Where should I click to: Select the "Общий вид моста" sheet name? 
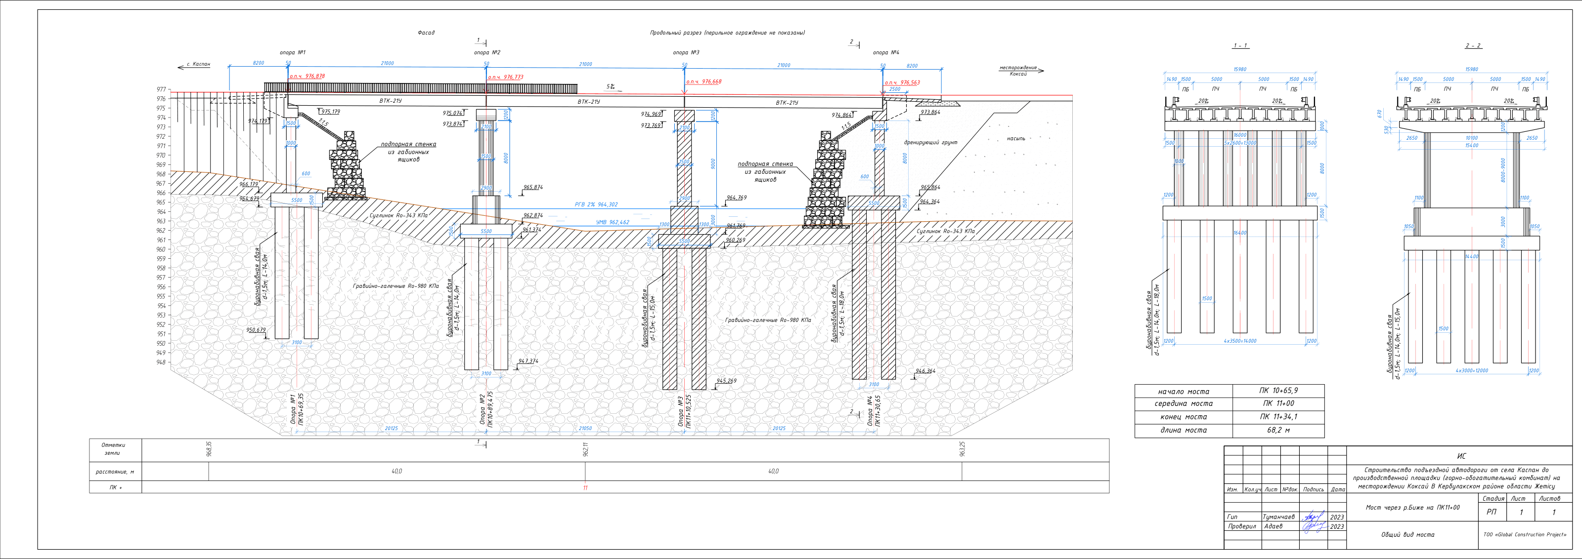click(x=1407, y=534)
